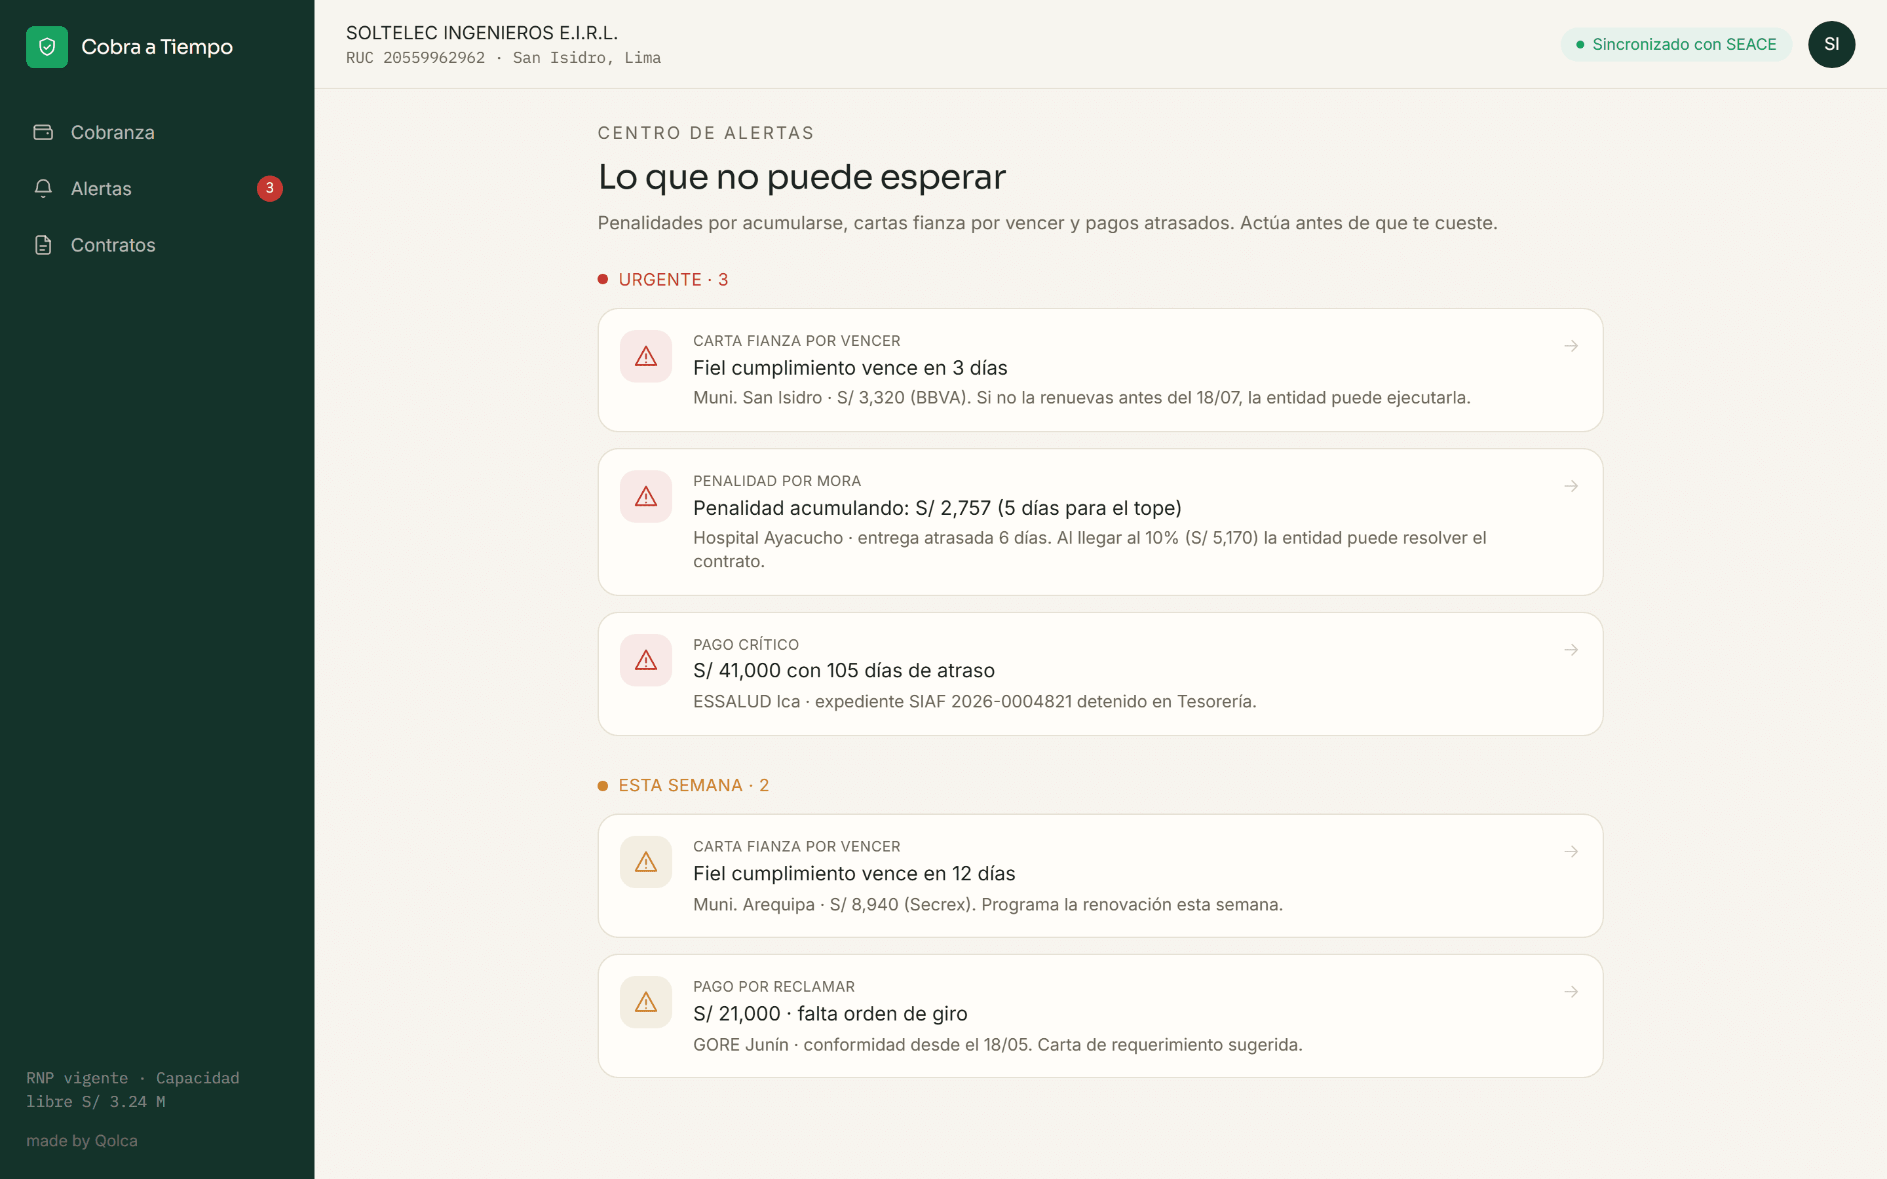Open arrow on Fiel cumplimiento 3 días card
Viewport: 1887px width, 1179px height.
pyautogui.click(x=1571, y=345)
